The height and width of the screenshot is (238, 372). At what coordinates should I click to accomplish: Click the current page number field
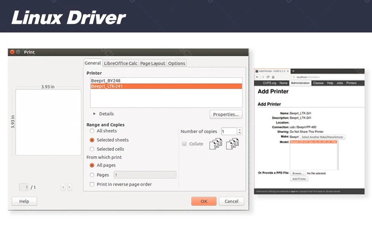click(24, 187)
